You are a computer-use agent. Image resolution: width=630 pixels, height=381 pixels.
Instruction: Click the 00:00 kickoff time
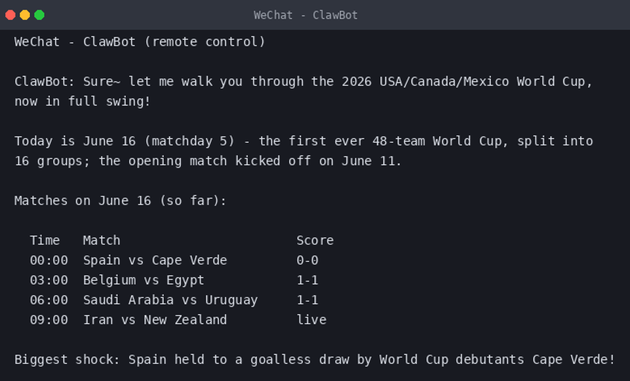(x=49, y=260)
